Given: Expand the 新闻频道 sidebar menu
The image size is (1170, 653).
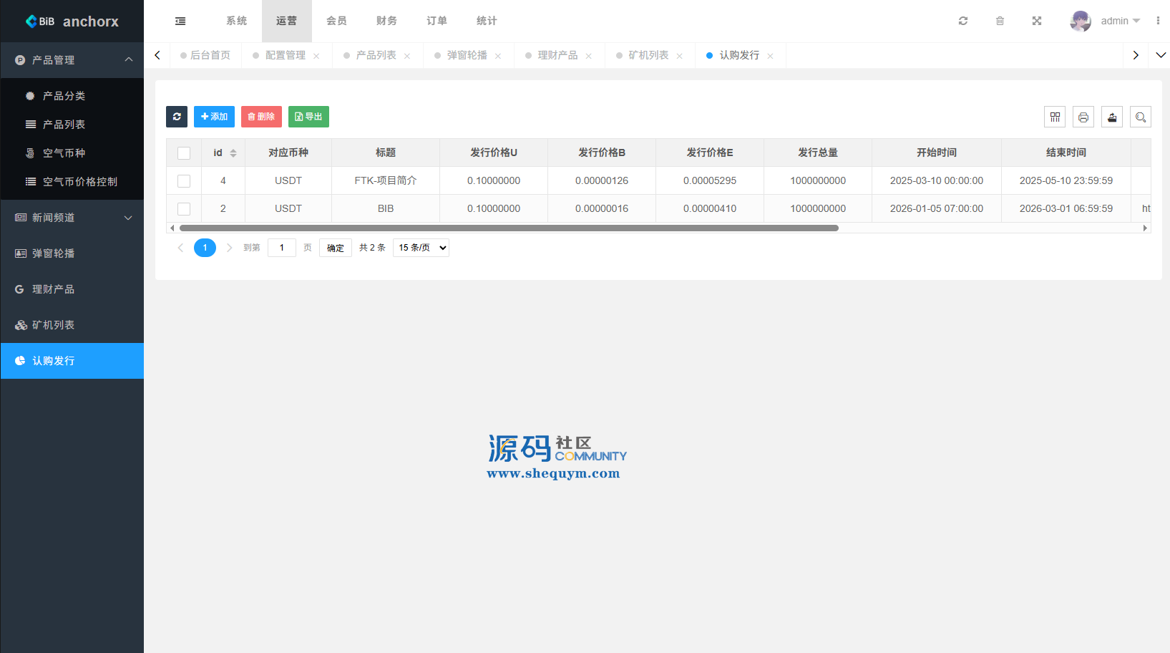Looking at the screenshot, I should pyautogui.click(x=72, y=218).
